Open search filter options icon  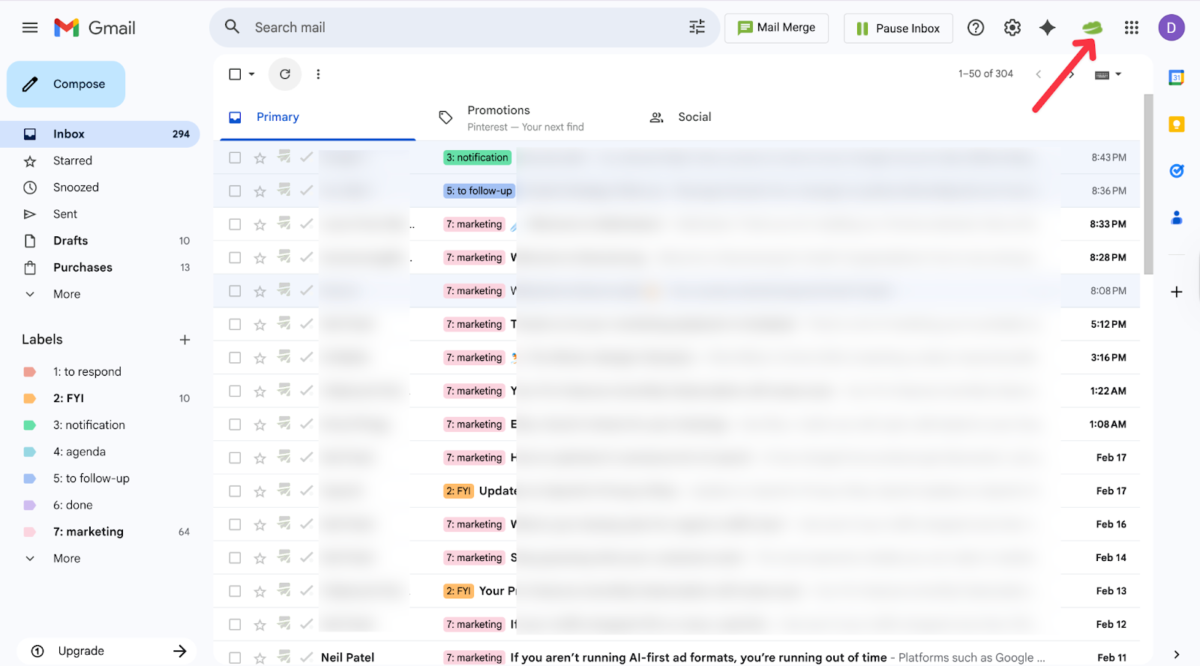click(697, 27)
